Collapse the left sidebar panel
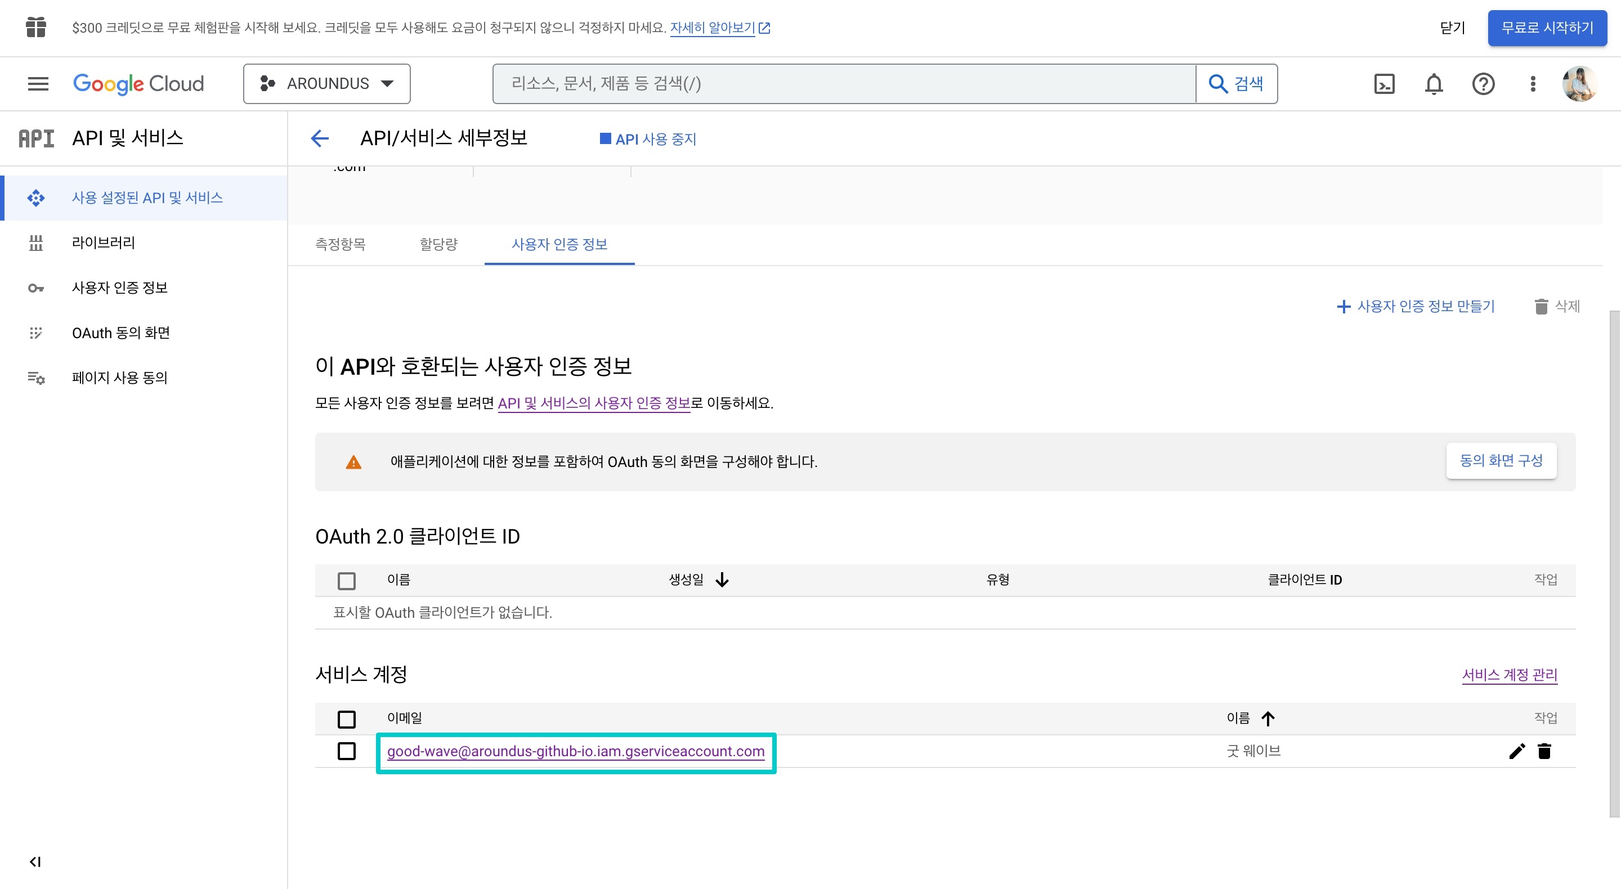Screen dimensions: 1621x889 pyautogui.click(x=35, y=862)
